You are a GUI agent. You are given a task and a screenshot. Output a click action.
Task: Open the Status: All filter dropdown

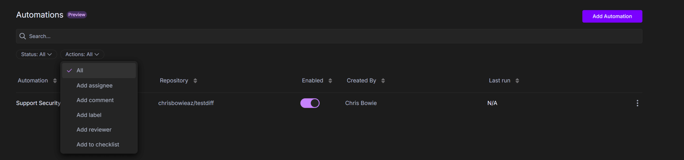coord(36,54)
